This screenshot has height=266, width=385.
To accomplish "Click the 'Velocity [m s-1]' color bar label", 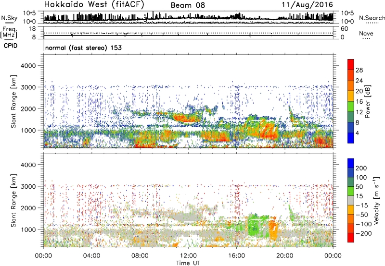I will 376,200.
